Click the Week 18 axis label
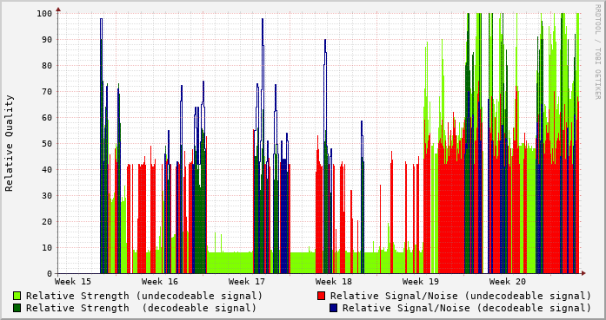 (x=334, y=282)
